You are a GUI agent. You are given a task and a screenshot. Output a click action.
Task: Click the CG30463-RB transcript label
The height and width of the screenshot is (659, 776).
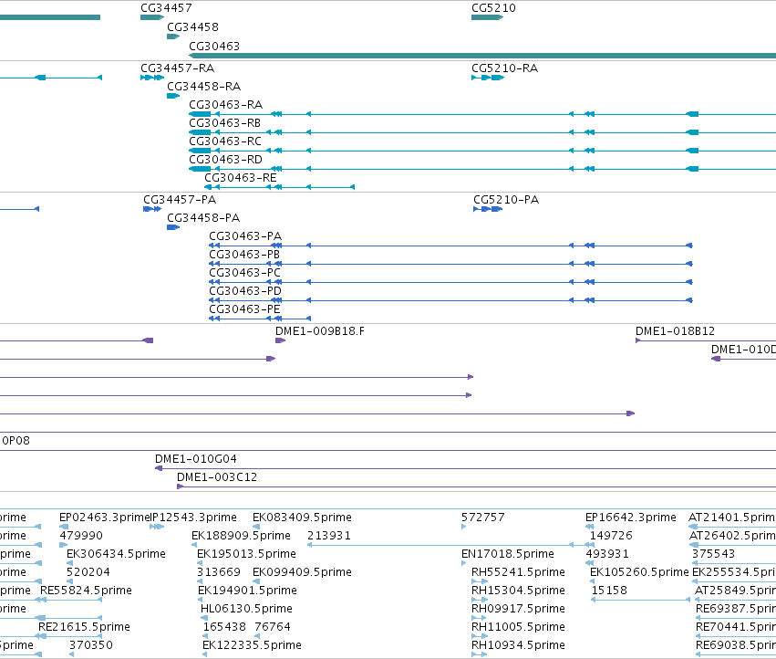(x=224, y=123)
